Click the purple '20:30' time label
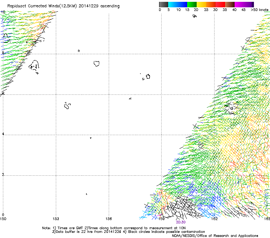This screenshot has height=238, width=270. click(x=181, y=222)
